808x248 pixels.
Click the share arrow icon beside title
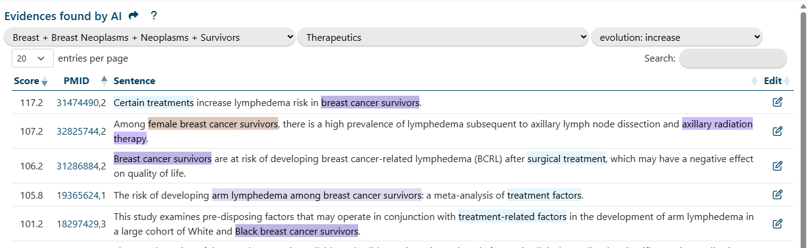[x=134, y=15]
